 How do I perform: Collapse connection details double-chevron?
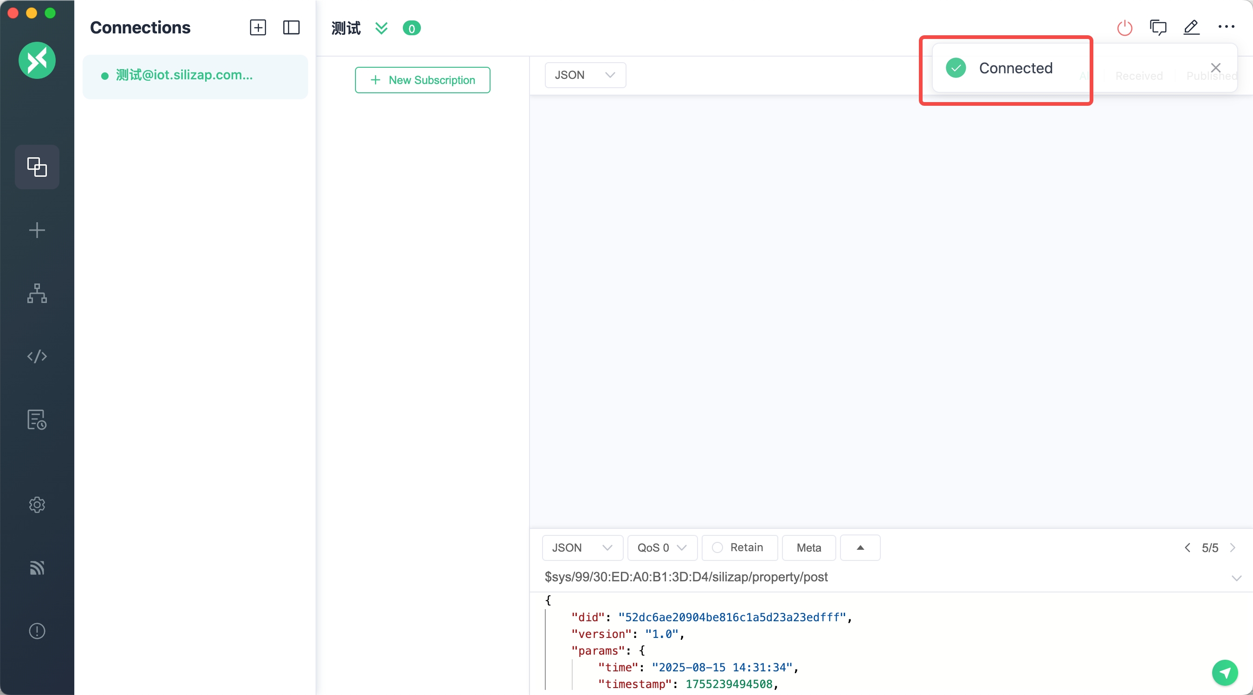click(x=381, y=28)
